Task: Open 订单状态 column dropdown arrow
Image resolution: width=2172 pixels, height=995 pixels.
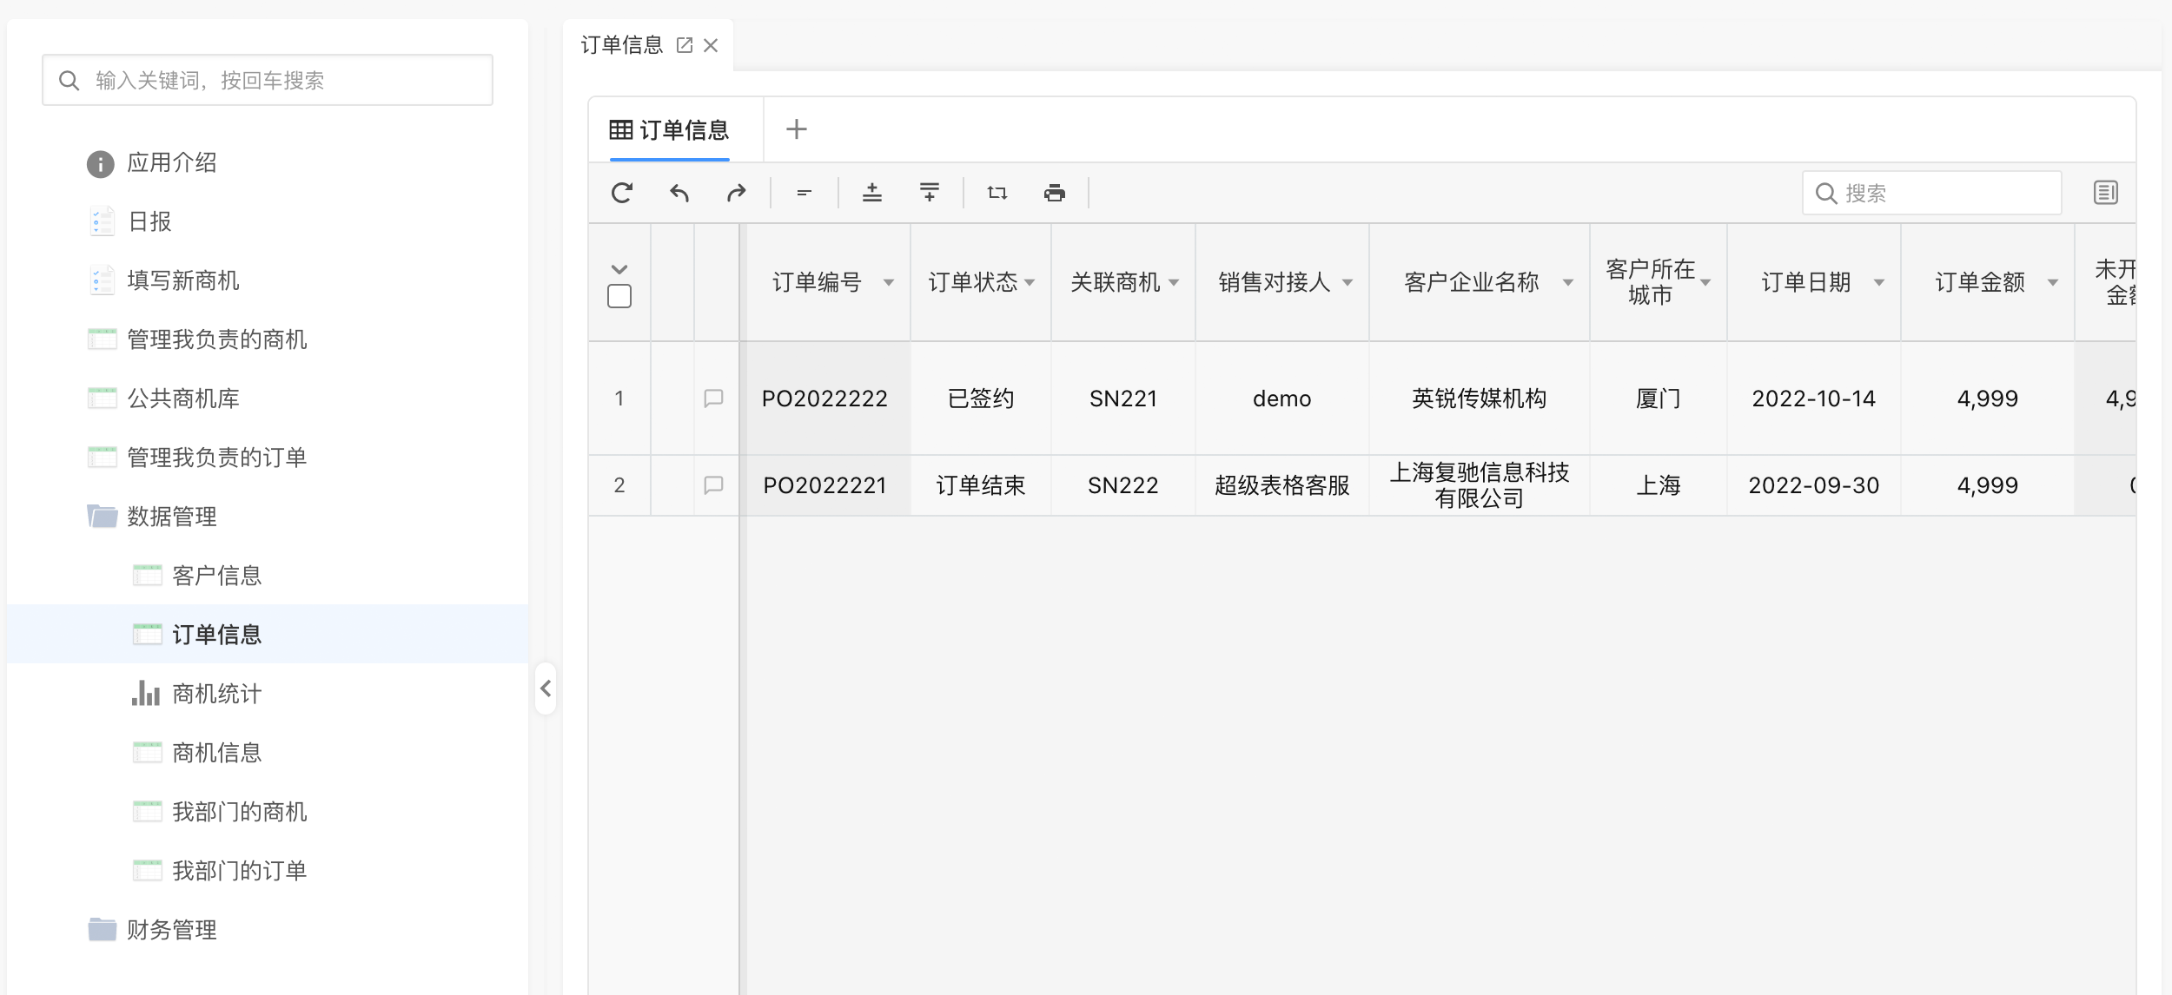Action: (1030, 283)
